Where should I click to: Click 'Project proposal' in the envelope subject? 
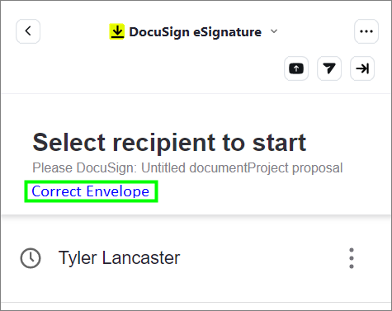click(295, 167)
